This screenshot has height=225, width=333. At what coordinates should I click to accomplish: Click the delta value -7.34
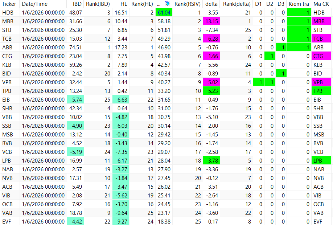point(212,30)
